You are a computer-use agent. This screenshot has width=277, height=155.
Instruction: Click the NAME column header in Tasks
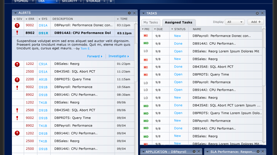[197, 29]
